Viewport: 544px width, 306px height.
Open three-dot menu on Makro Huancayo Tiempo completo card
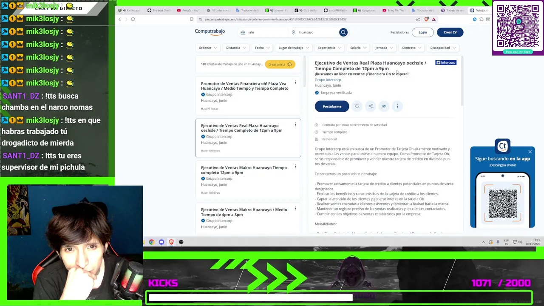tap(295, 167)
